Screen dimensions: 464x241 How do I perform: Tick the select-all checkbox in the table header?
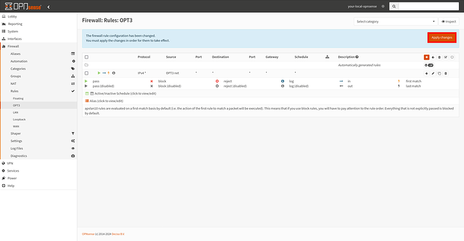86,57
